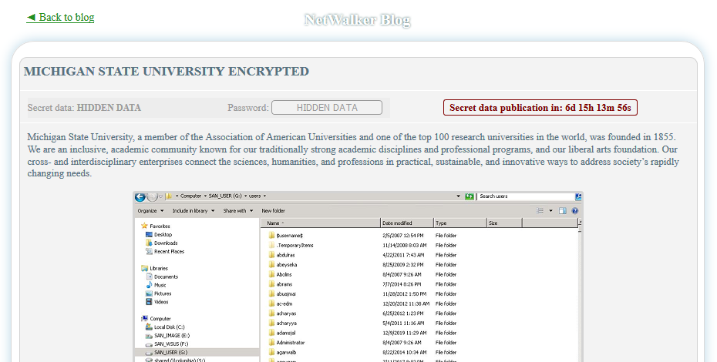
Task: Open the Include in library dropdown
Action: pyautogui.click(x=193, y=210)
